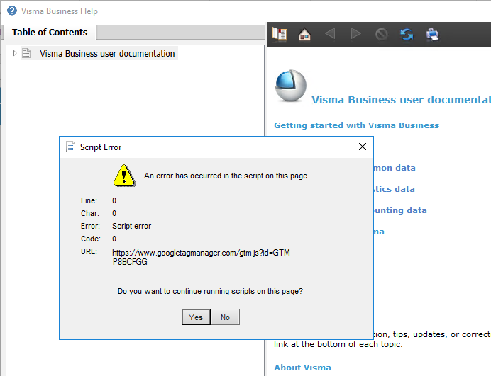This screenshot has width=491, height=376.
Task: Click the 'Do you want to continue' question text
Action: pyautogui.click(x=210, y=291)
